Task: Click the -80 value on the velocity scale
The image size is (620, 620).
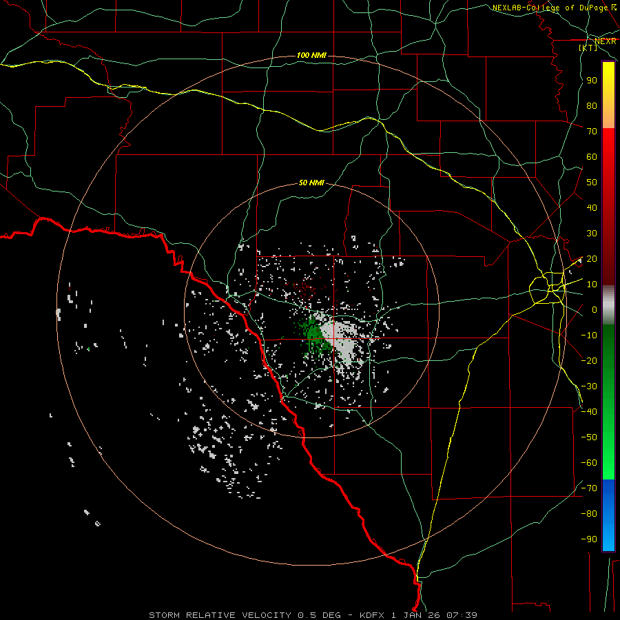Action: tap(589, 514)
